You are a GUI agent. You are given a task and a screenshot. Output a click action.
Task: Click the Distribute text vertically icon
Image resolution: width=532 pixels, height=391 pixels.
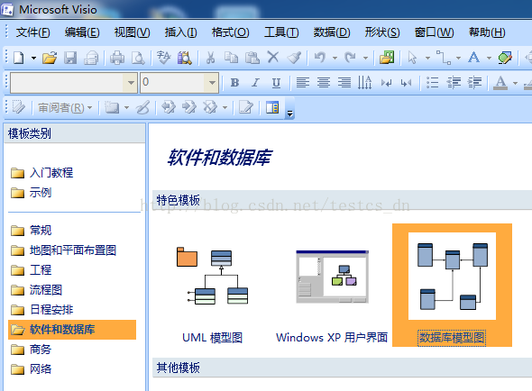(364, 82)
